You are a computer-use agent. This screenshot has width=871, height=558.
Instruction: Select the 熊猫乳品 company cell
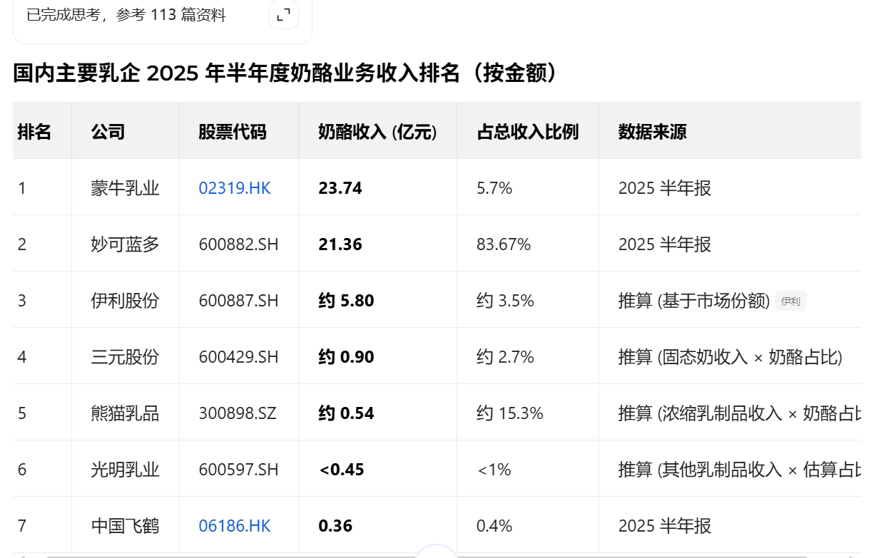pos(126,413)
